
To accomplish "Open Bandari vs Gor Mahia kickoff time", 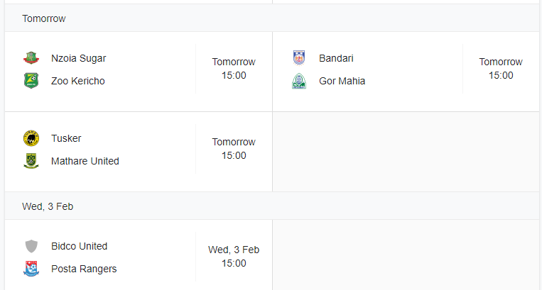I will click(x=501, y=69).
